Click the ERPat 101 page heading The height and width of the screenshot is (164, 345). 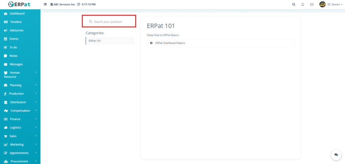pos(161,26)
